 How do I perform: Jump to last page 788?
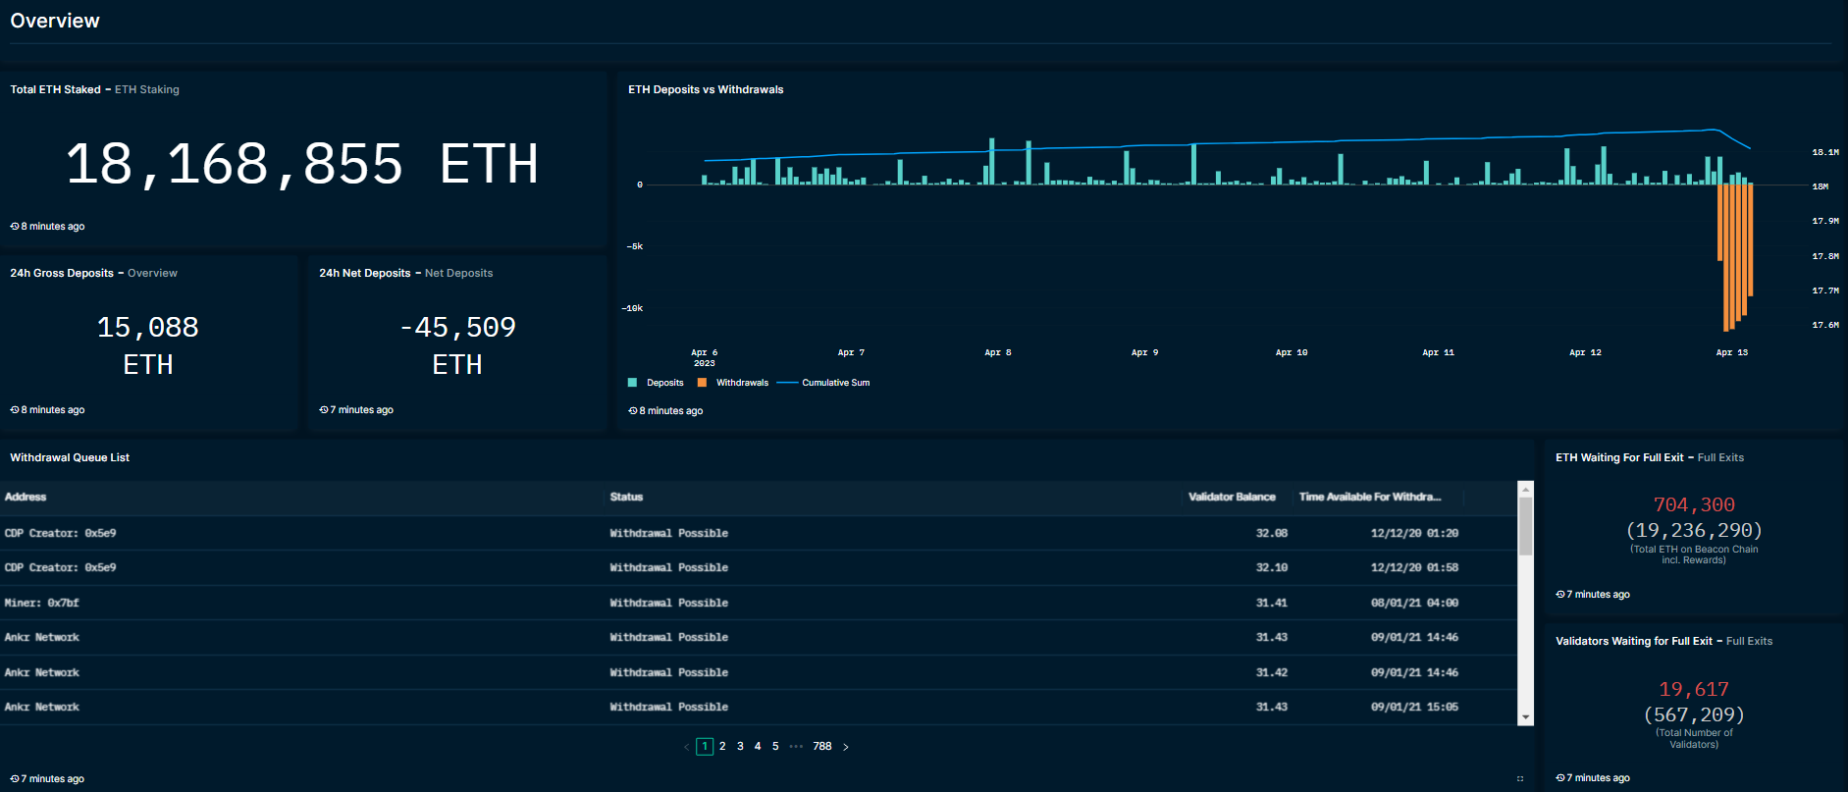tap(822, 747)
